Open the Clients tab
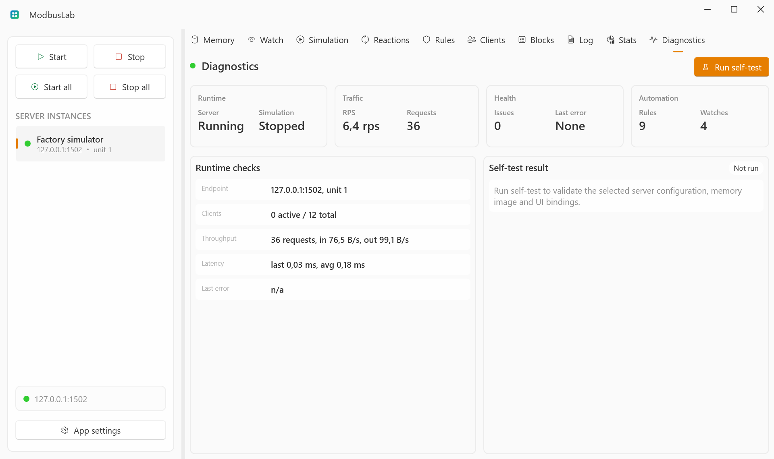The width and height of the screenshot is (774, 459). (x=486, y=40)
